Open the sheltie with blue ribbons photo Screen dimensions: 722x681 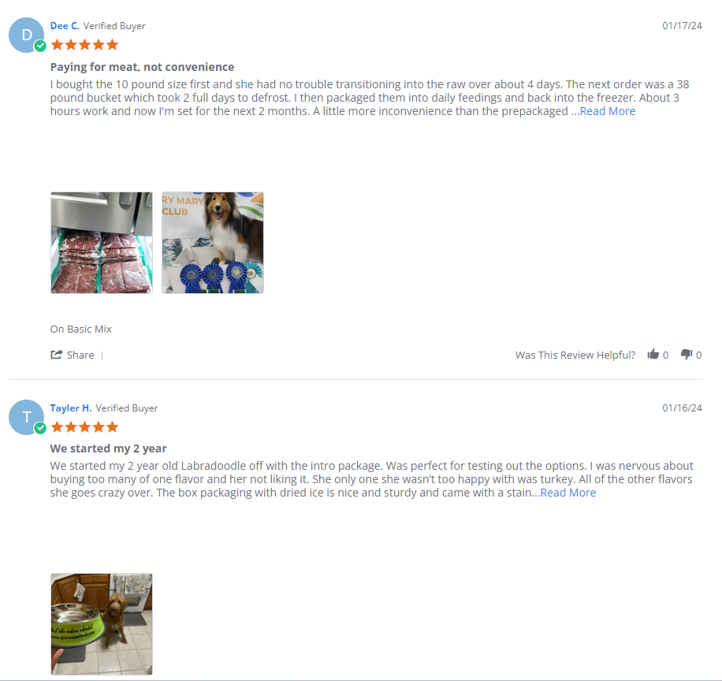pyautogui.click(x=213, y=243)
